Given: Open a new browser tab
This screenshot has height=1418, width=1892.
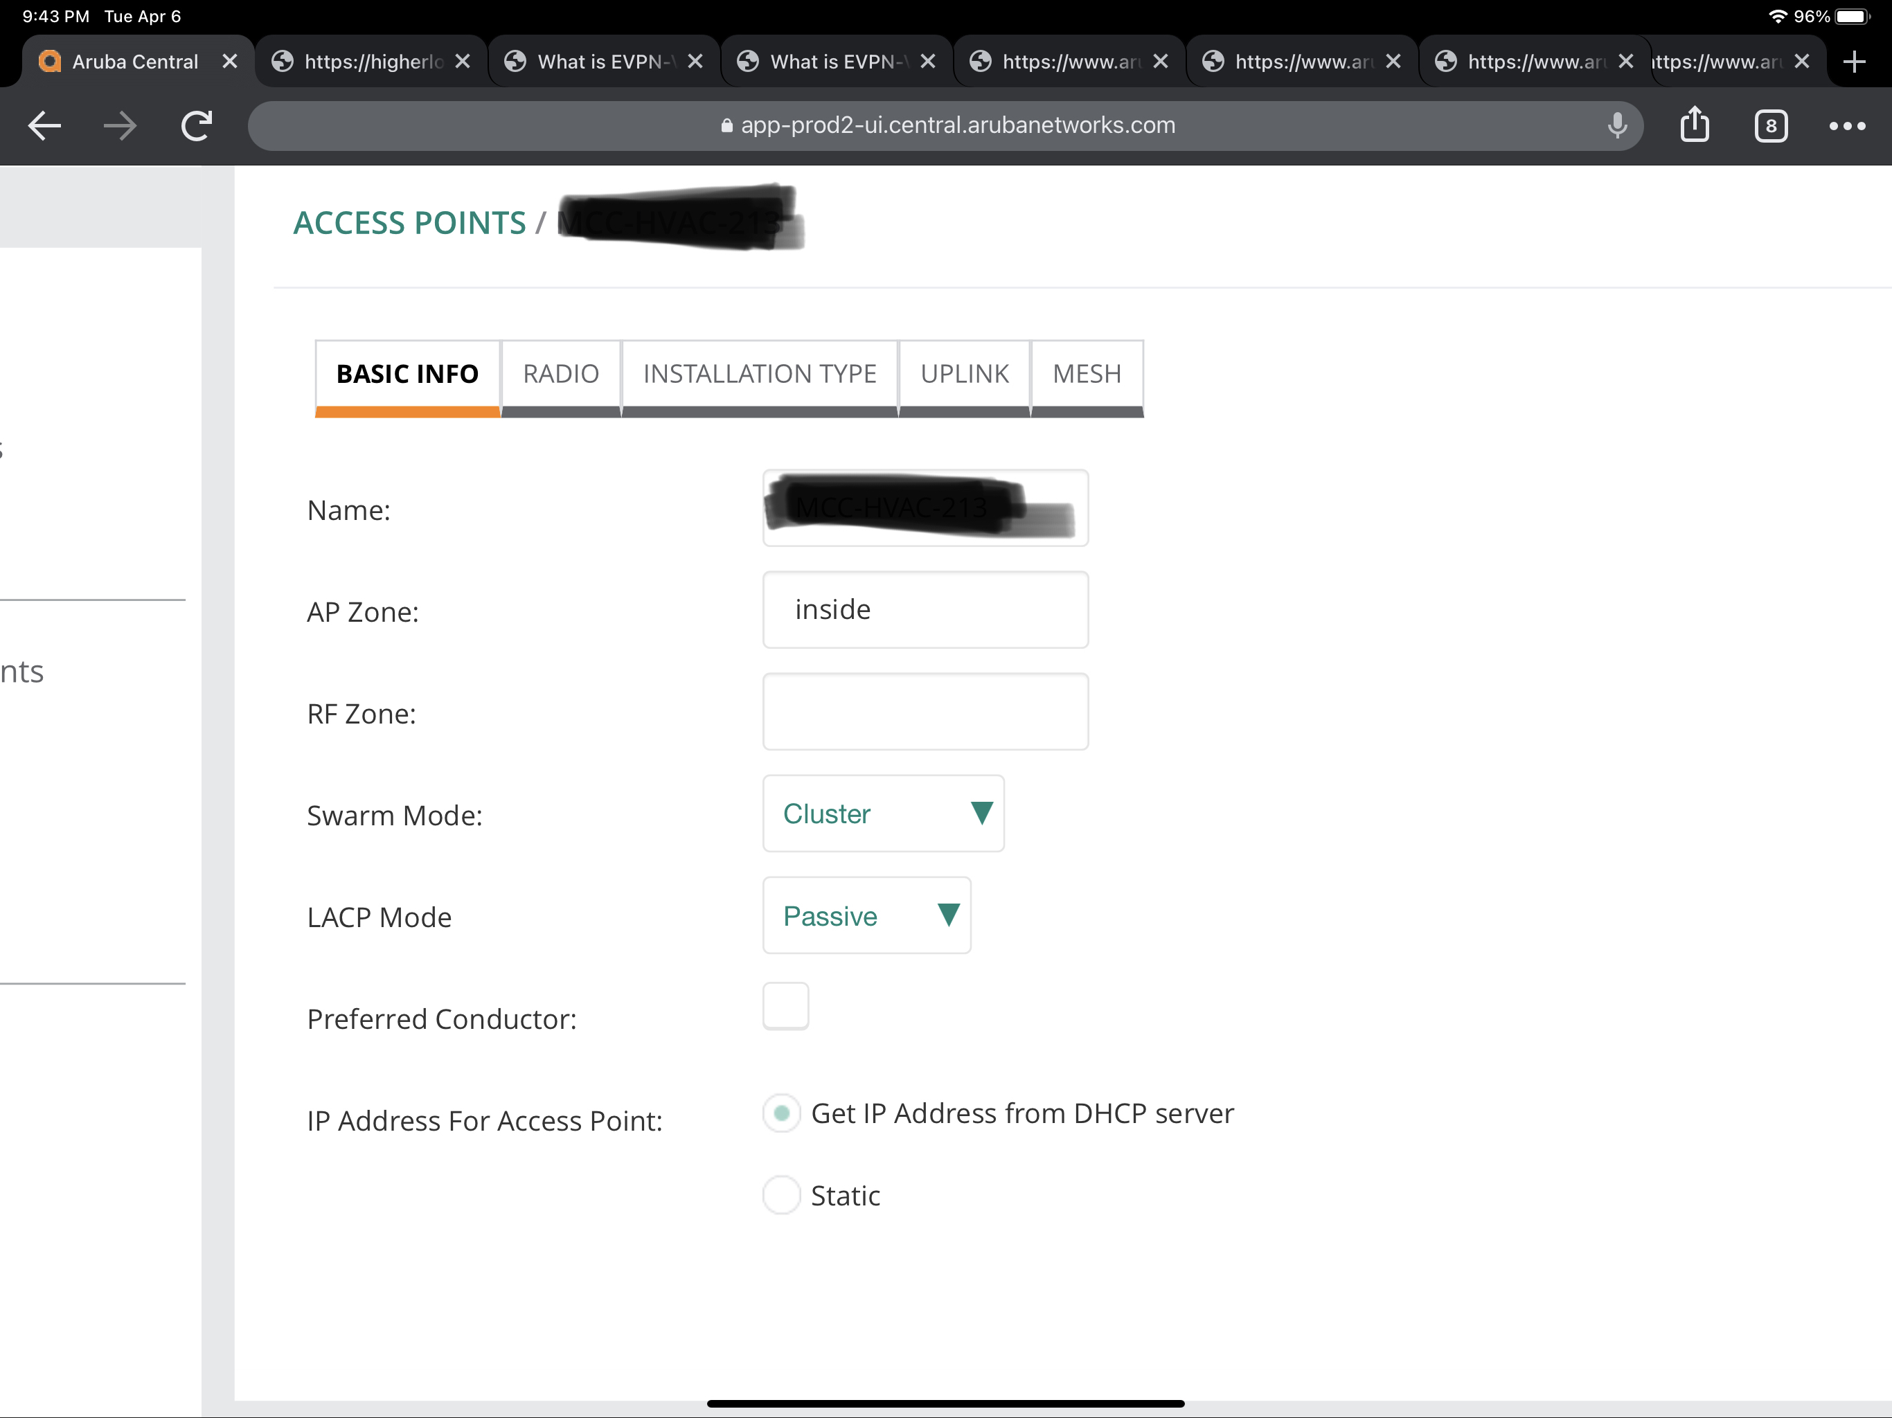Looking at the screenshot, I should (1855, 61).
